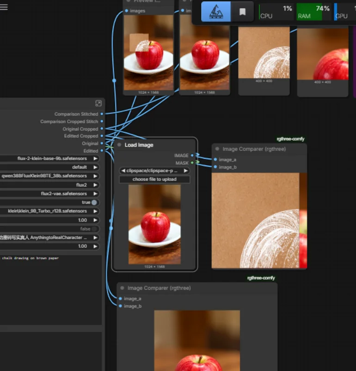Click image_a input slot on lower Image Comparer

120,299
